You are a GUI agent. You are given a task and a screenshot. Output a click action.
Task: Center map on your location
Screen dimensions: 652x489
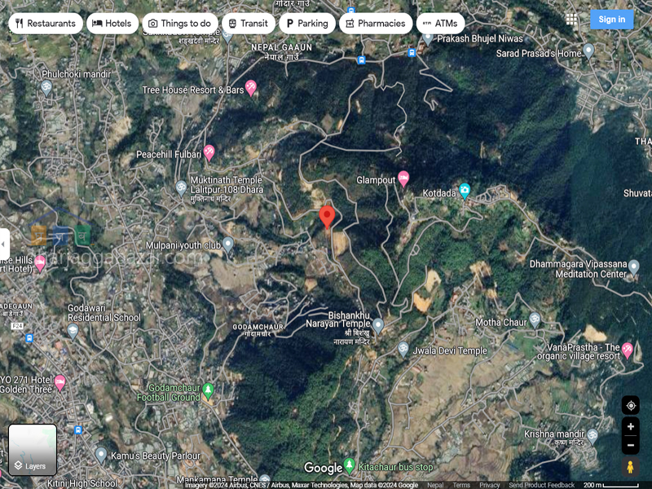(x=630, y=405)
